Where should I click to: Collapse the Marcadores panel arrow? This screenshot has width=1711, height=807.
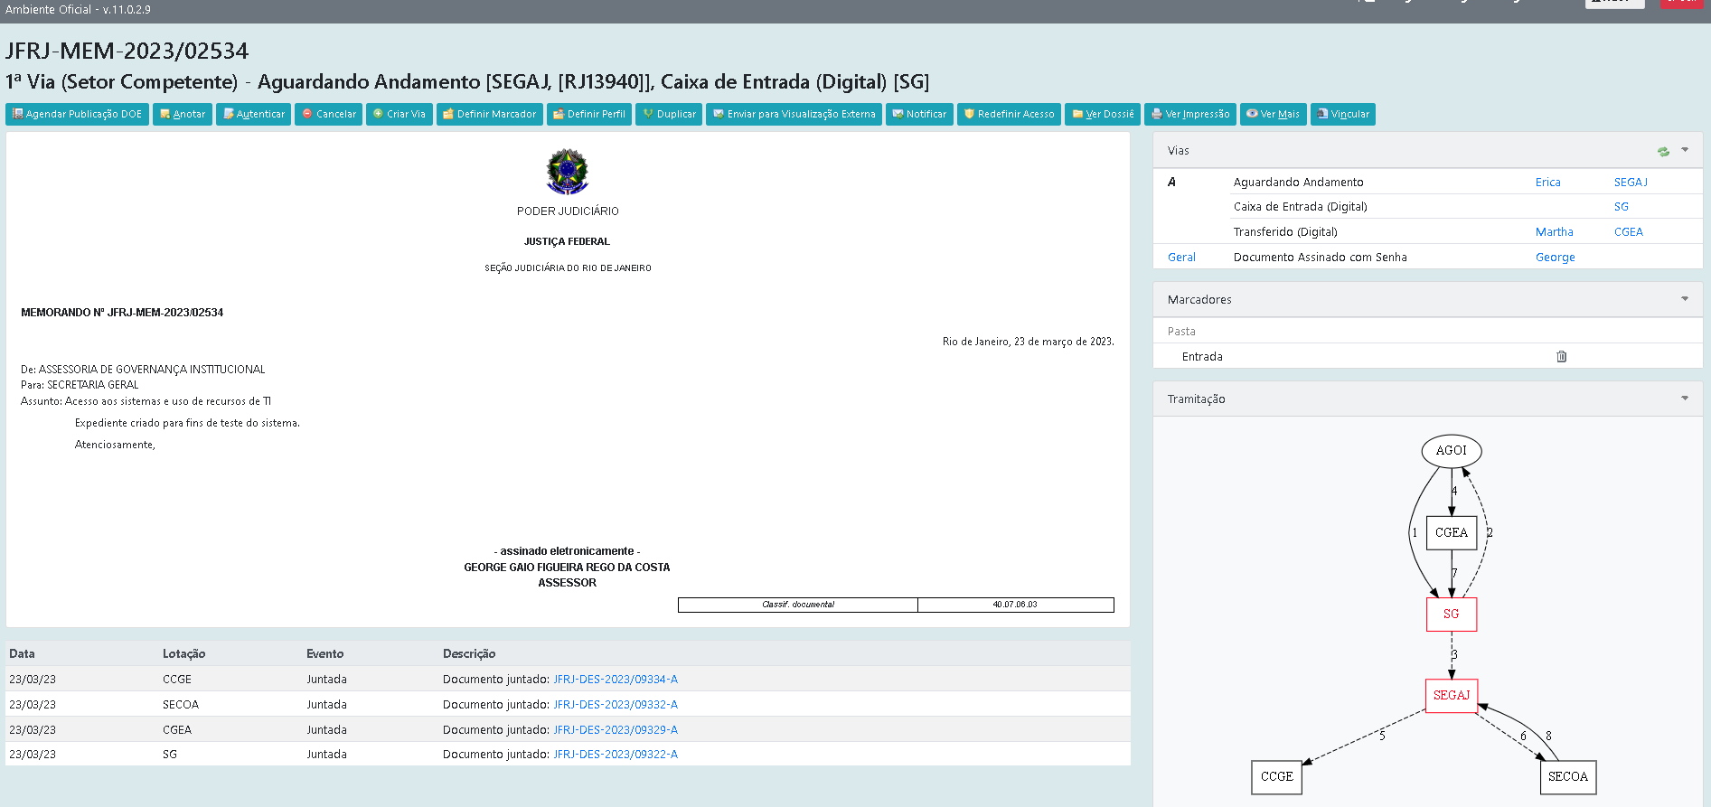1685,299
